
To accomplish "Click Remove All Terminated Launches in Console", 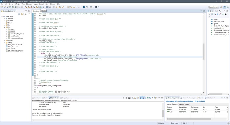I will click(x=129, y=98).
